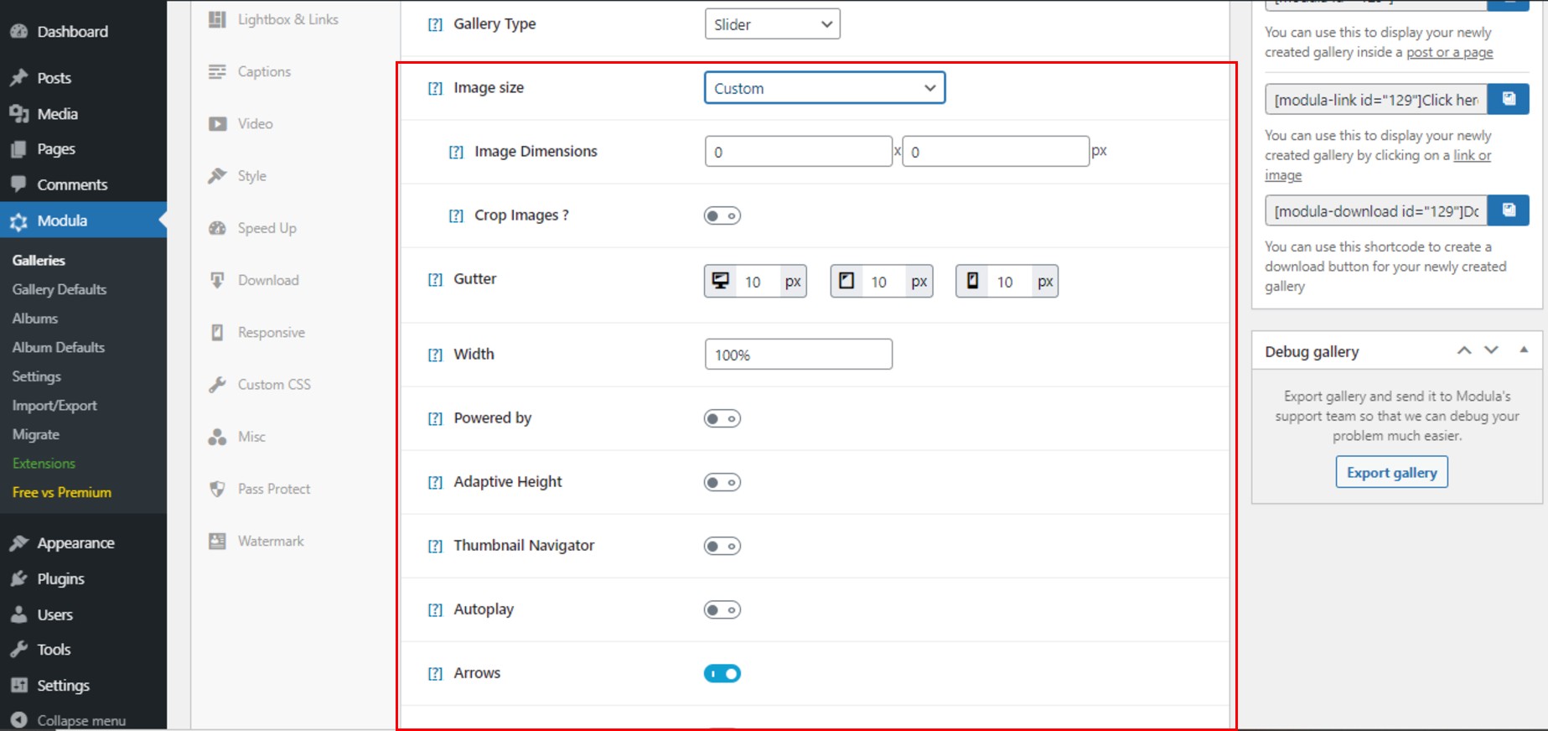Click the Comments bubble icon
Screen dimensions: 1548x731
(18, 184)
